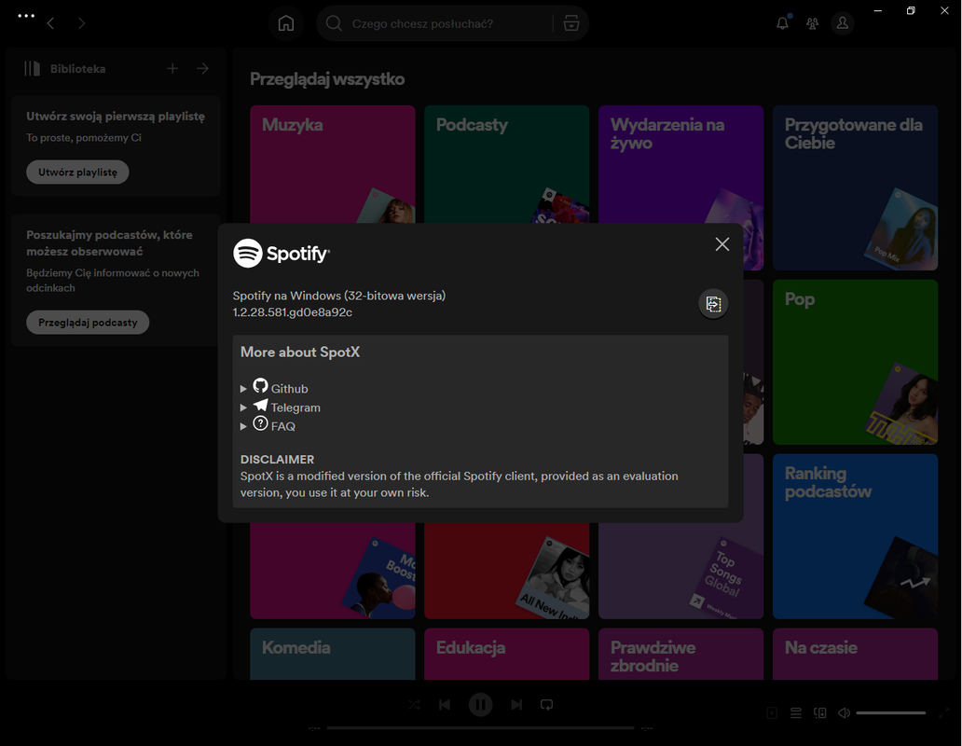
Task: Click the Github logo icon
Action: tap(260, 386)
